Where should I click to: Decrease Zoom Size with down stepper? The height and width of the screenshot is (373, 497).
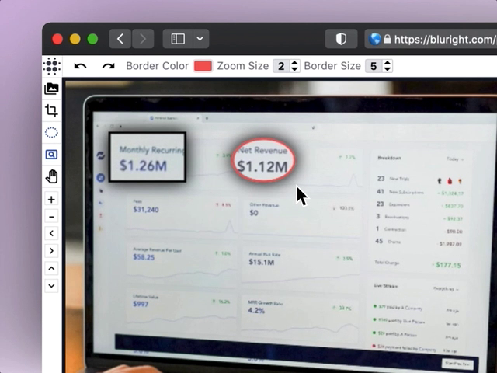(x=295, y=69)
